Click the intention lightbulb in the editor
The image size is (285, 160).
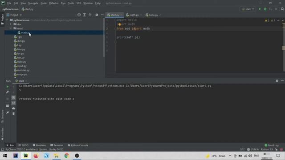coord(119,24)
